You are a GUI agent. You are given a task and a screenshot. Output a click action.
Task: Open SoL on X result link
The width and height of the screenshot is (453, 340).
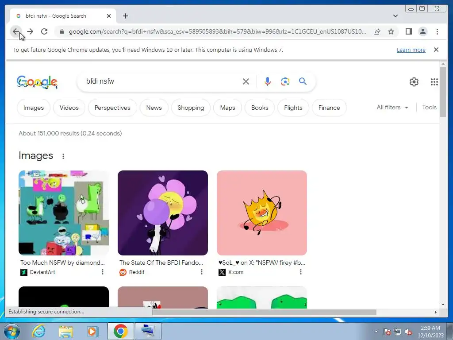262,263
